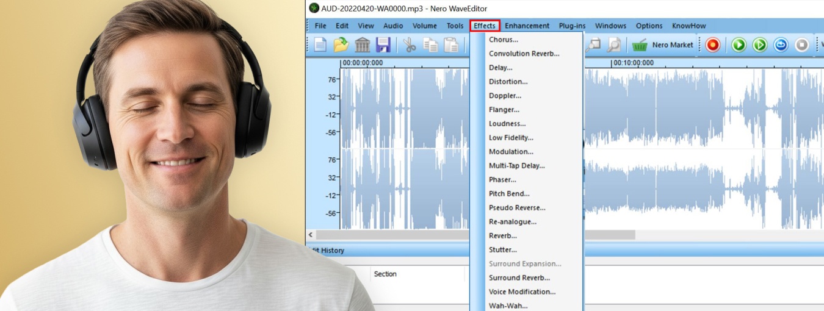Screen dimensions: 824x311
Task: Open the Enhancement menu
Action: pos(527,26)
